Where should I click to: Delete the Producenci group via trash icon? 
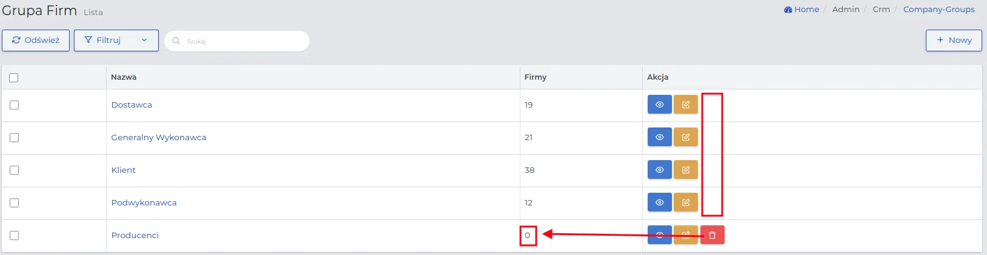coord(713,235)
